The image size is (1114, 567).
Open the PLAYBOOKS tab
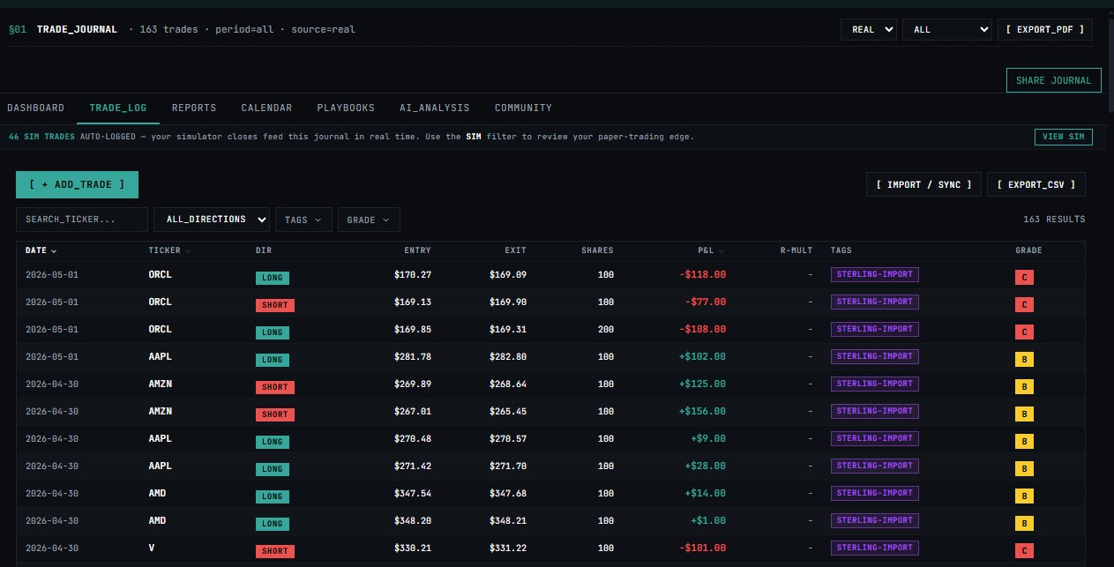pyautogui.click(x=346, y=108)
